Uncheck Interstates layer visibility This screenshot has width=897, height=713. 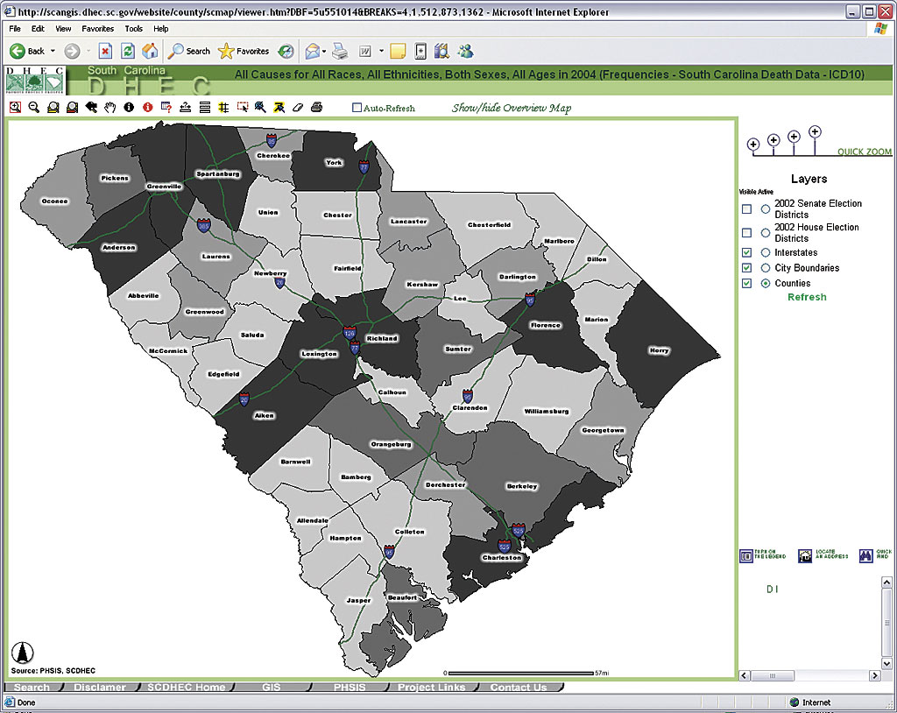746,253
